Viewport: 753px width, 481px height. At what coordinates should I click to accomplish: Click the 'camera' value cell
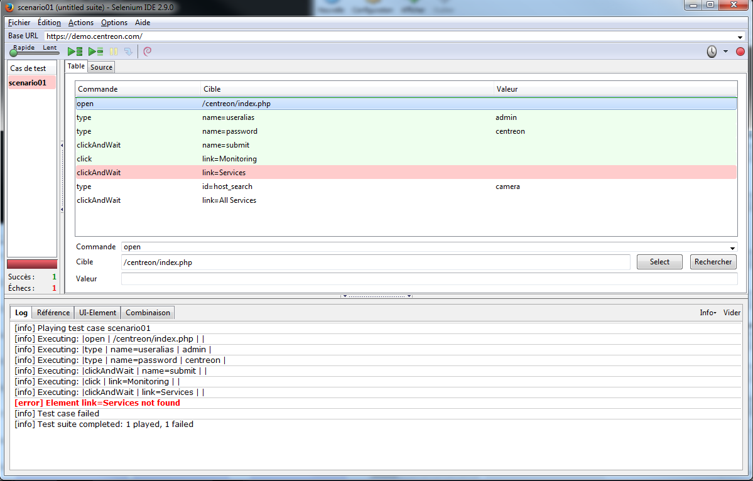(507, 186)
